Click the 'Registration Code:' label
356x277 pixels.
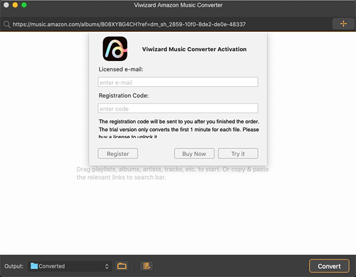(x=124, y=96)
